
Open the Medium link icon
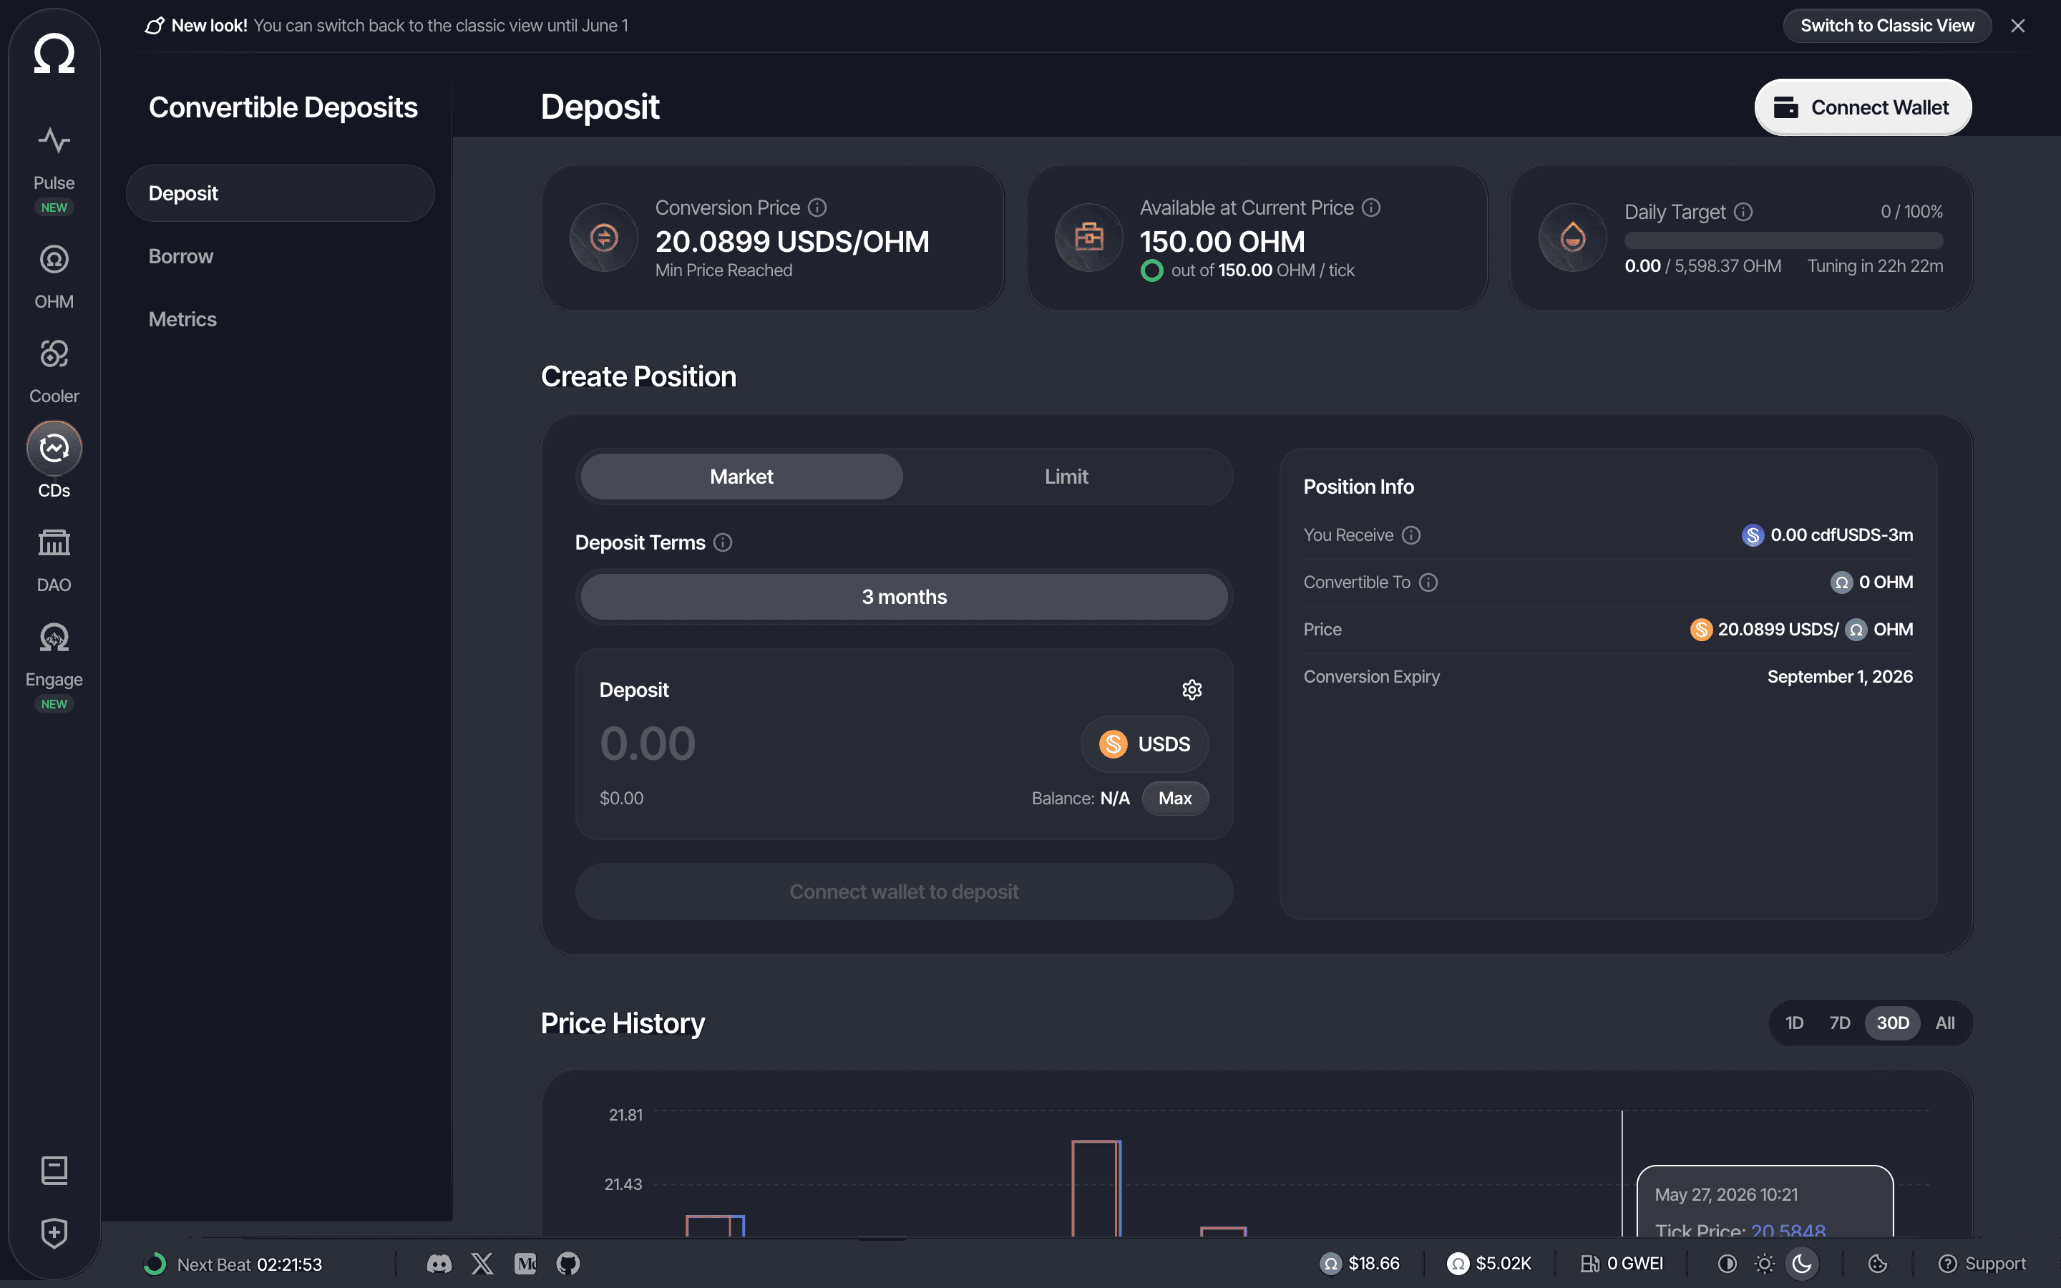pyautogui.click(x=525, y=1263)
